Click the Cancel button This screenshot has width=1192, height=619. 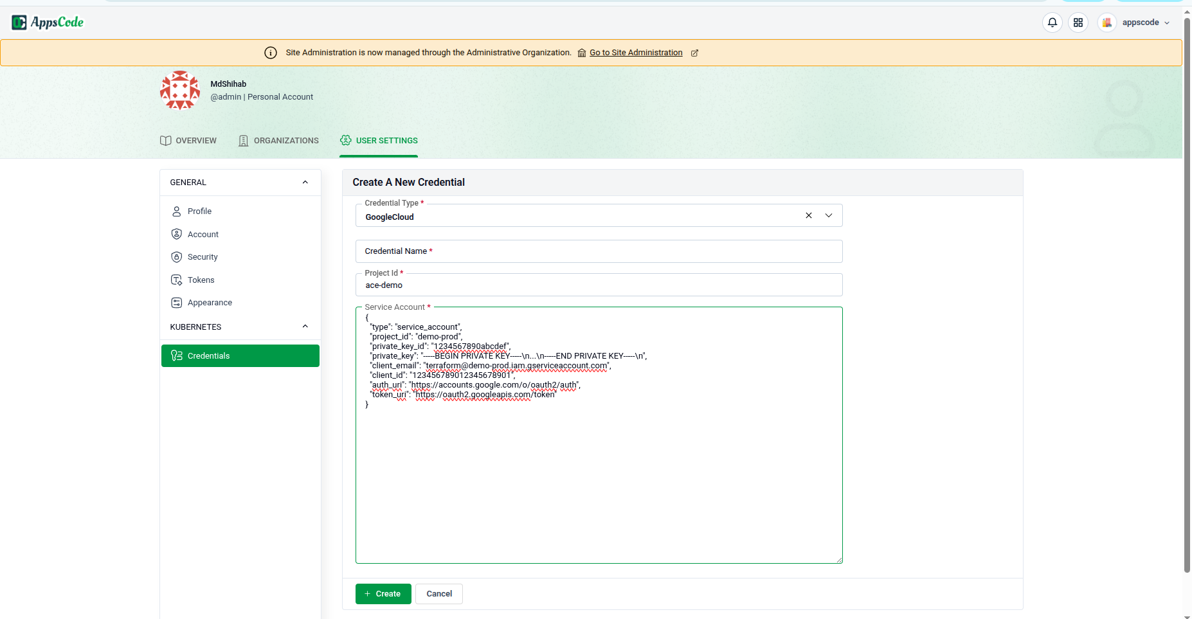439,594
